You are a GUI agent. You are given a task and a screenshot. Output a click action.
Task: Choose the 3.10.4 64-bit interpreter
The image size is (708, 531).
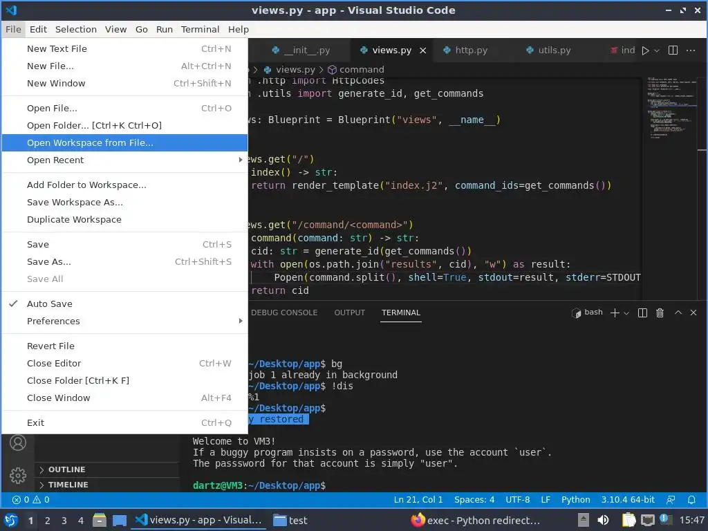tap(628, 500)
